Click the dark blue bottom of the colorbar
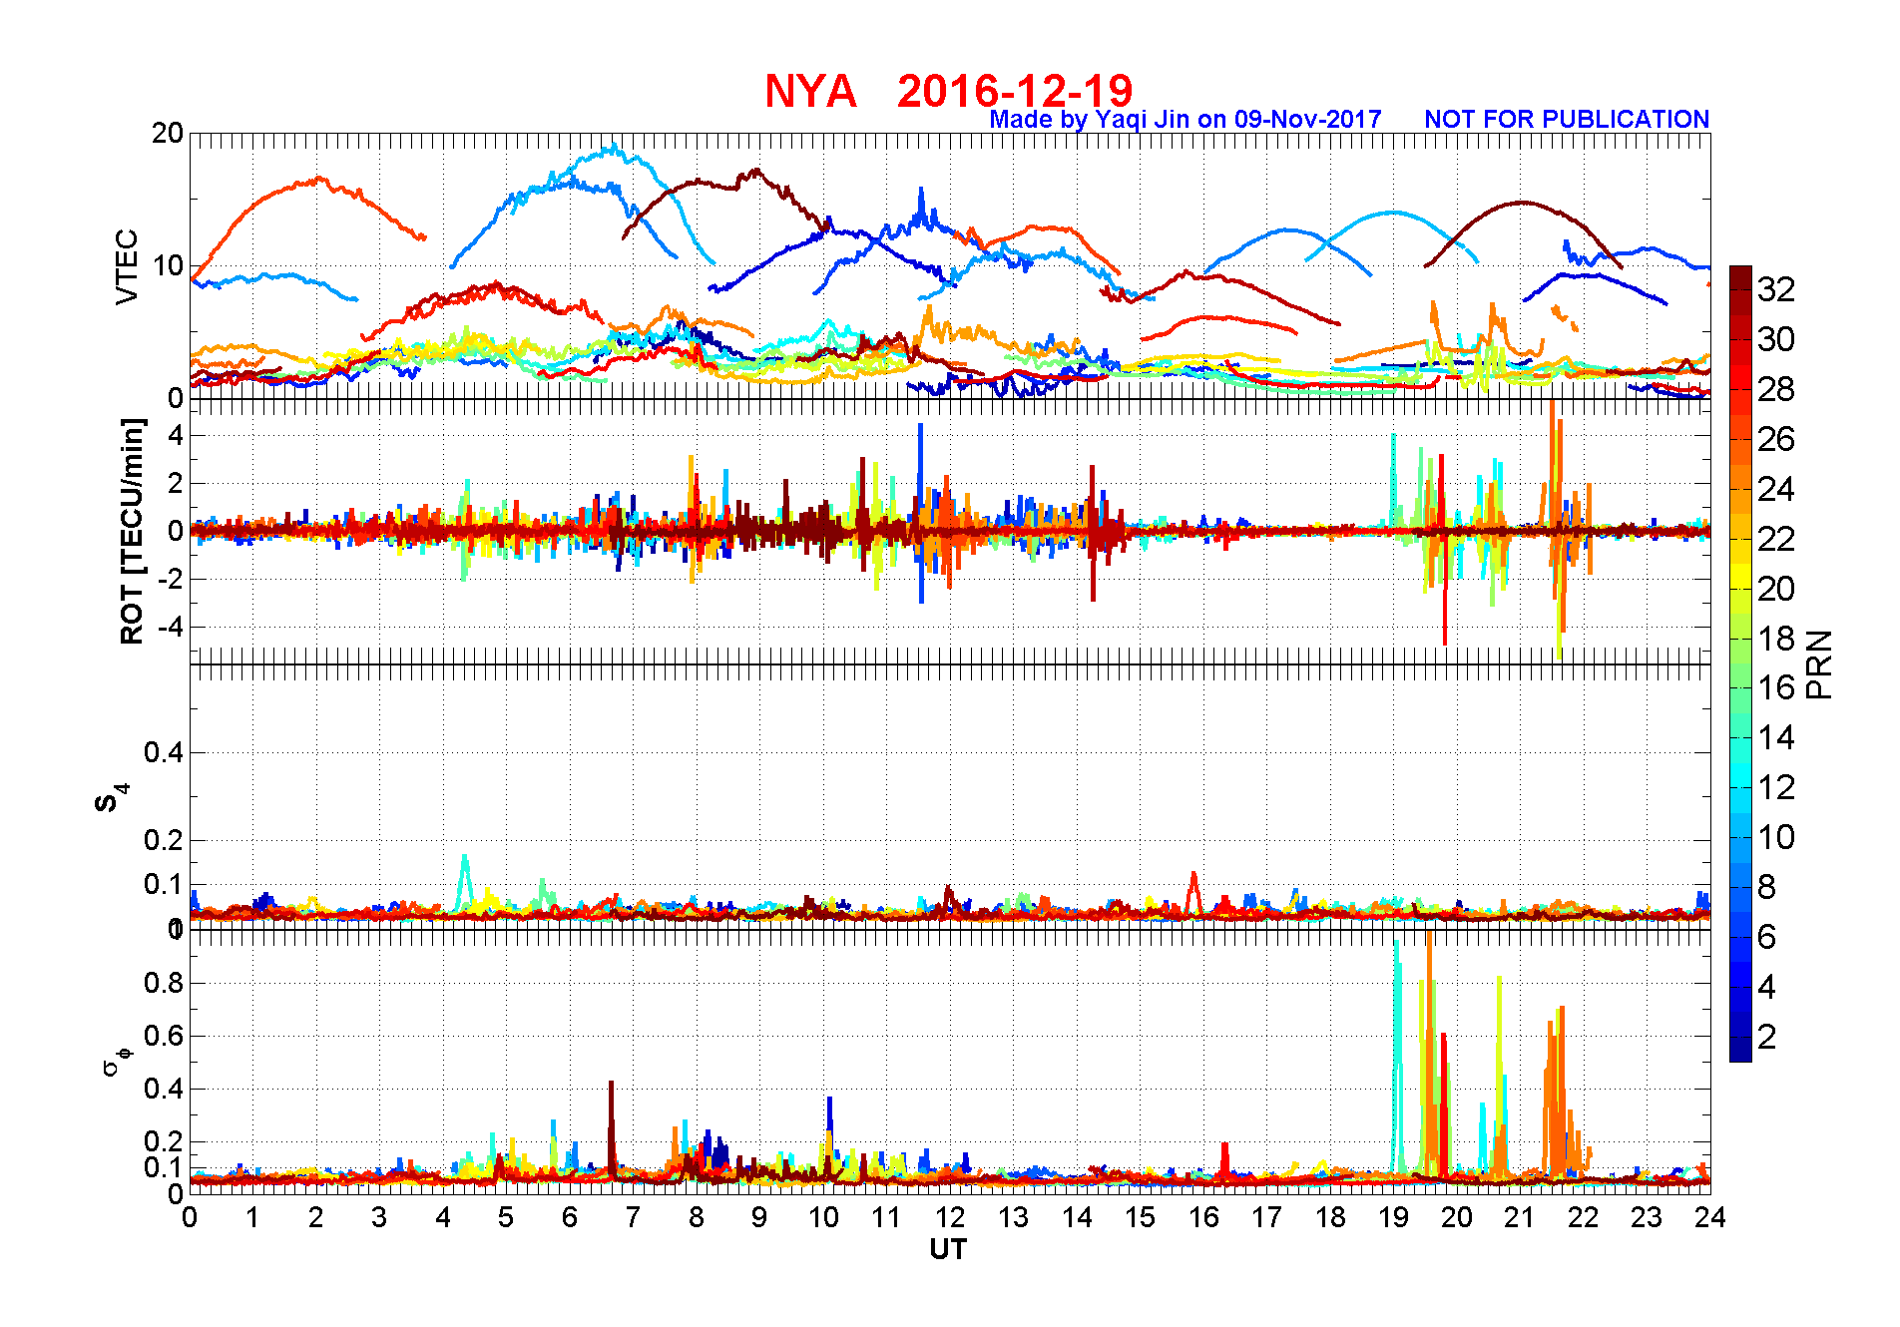The image size is (1900, 1327). pos(1740,1050)
